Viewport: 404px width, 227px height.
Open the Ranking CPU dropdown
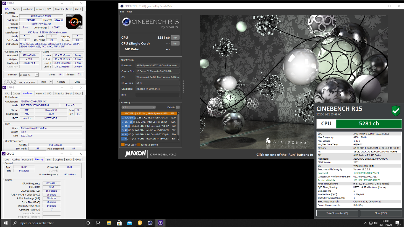tap(139, 107)
